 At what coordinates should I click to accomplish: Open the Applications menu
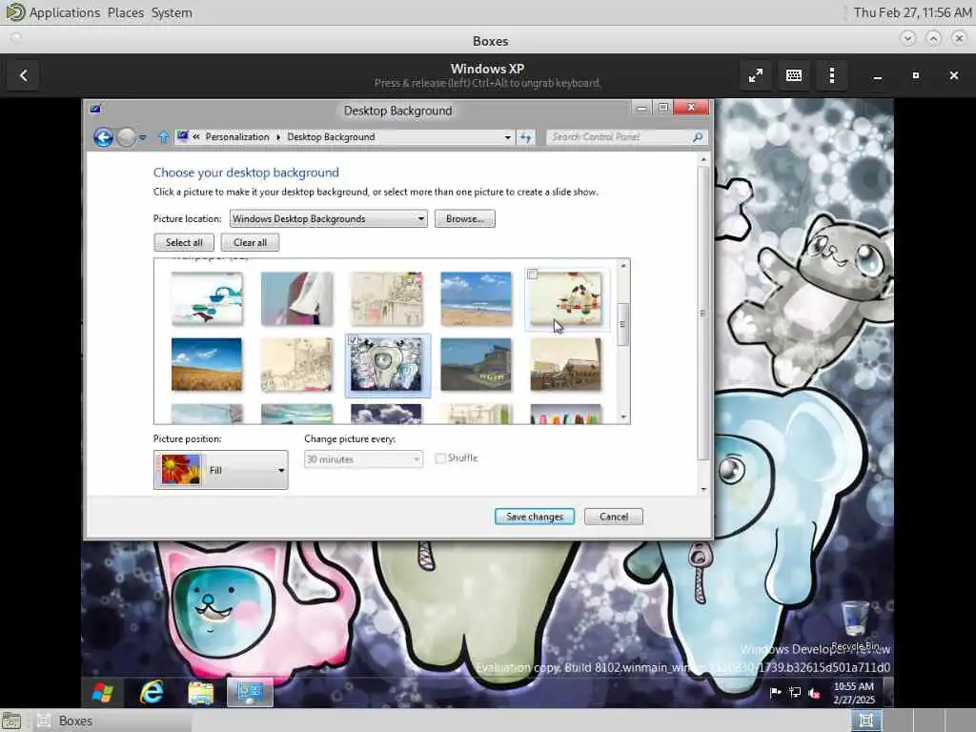click(x=65, y=12)
